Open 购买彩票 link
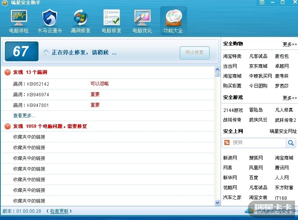Screen dimensions: 298x220 pos(232,86)
